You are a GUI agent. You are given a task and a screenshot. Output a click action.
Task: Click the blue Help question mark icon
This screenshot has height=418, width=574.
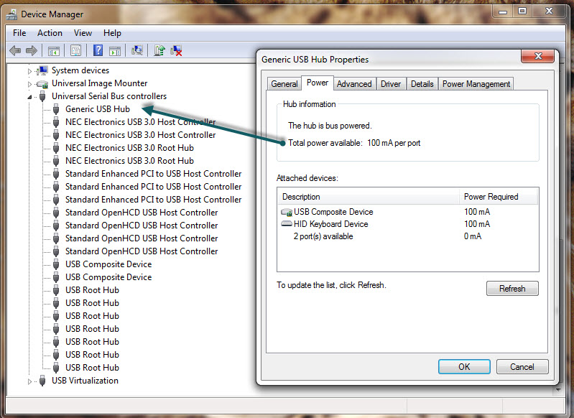98,50
